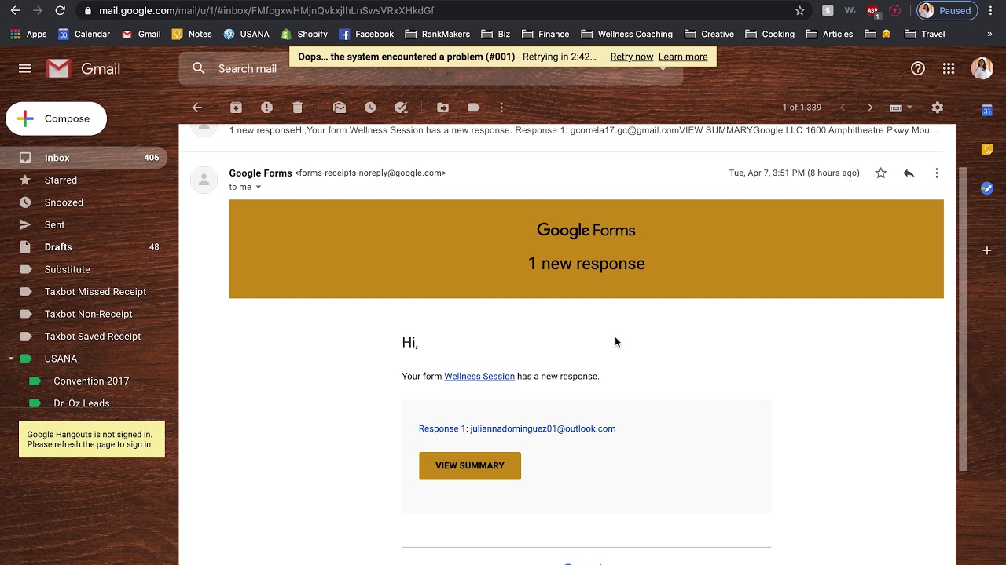
Task: Open the Facebook bookmark
Action: point(366,34)
